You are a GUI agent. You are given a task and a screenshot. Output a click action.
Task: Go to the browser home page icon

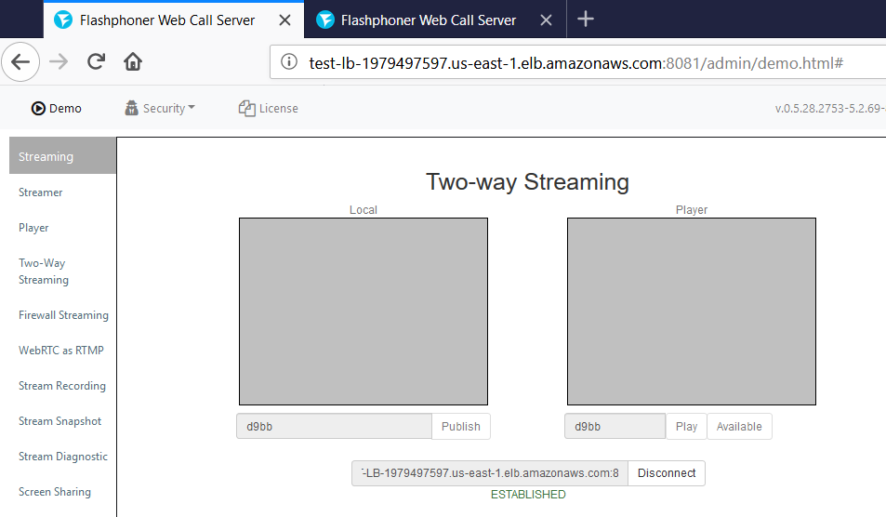point(133,62)
